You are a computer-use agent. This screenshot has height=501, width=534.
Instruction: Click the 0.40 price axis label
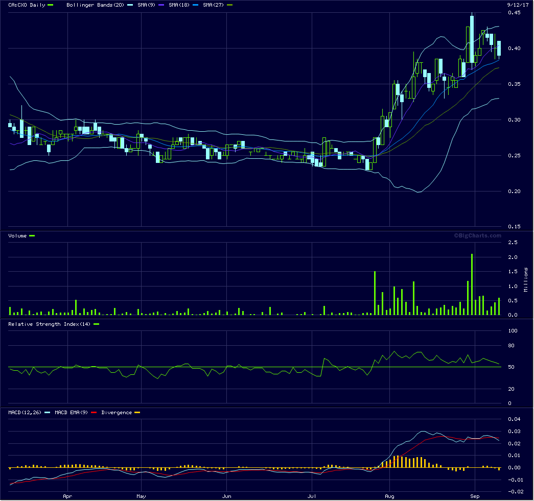coord(514,49)
